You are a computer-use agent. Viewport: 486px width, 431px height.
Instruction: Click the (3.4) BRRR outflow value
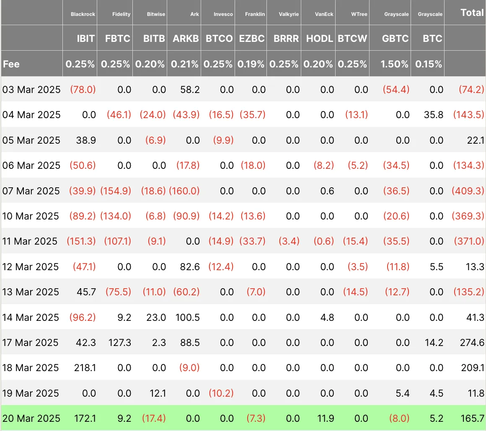289,241
